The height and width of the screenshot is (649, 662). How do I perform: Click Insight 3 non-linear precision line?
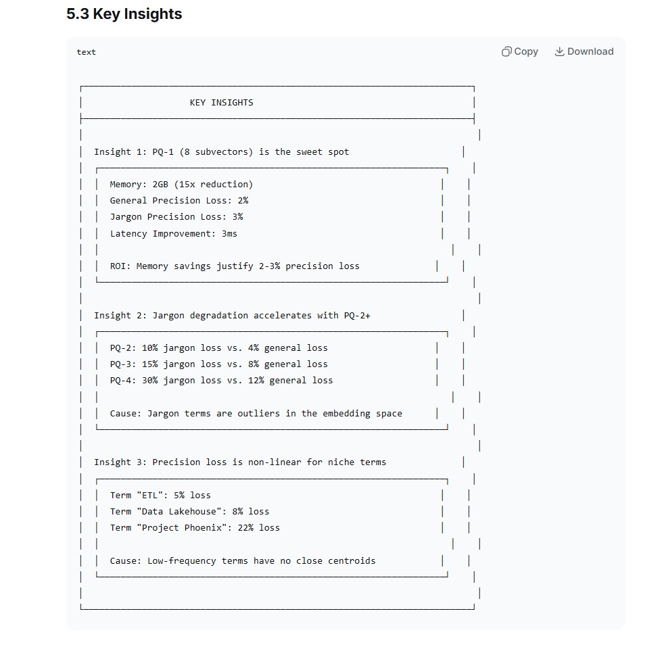(240, 462)
